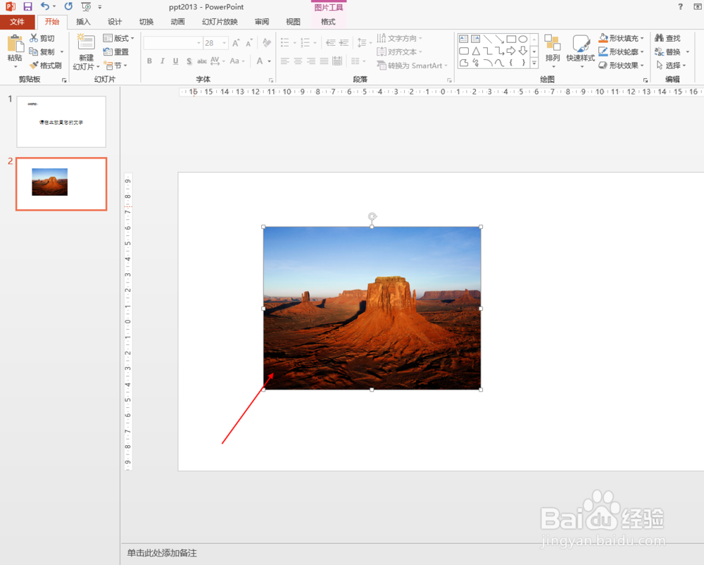Open PowerPoint Help question mark
The height and width of the screenshot is (565, 704).
click(x=681, y=7)
